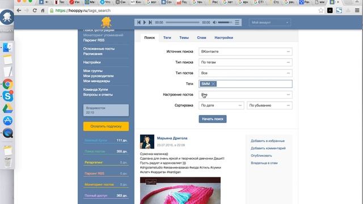Viewport: 363px width, 204px height.
Task: Open 'Мои менеджеры' in the sidebar
Action: point(96,81)
